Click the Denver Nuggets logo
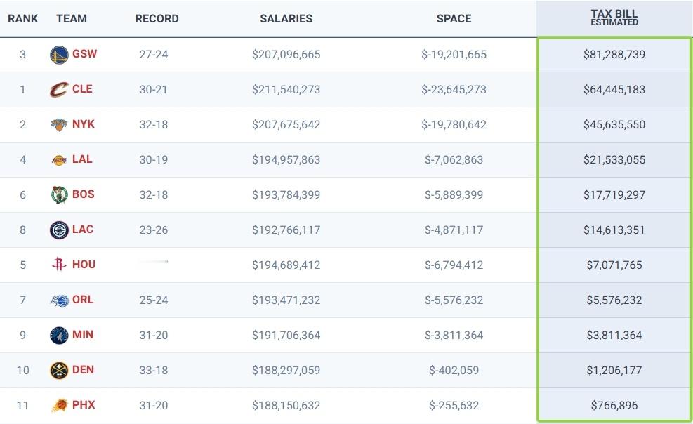 [x=59, y=370]
